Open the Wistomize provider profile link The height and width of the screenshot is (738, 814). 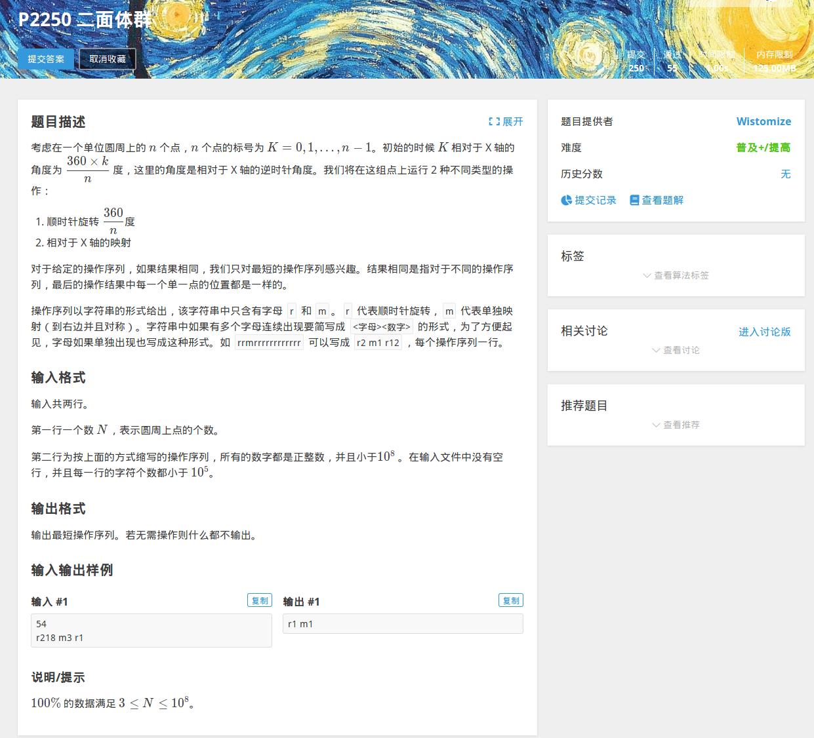pyautogui.click(x=763, y=121)
